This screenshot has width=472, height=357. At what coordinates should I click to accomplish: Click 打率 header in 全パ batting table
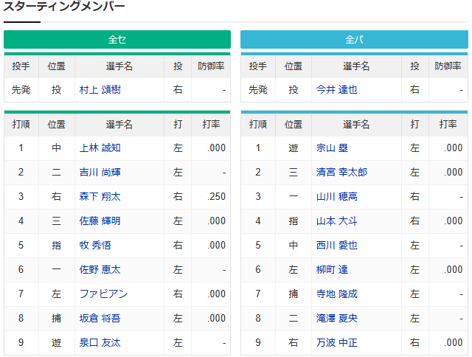[448, 125]
